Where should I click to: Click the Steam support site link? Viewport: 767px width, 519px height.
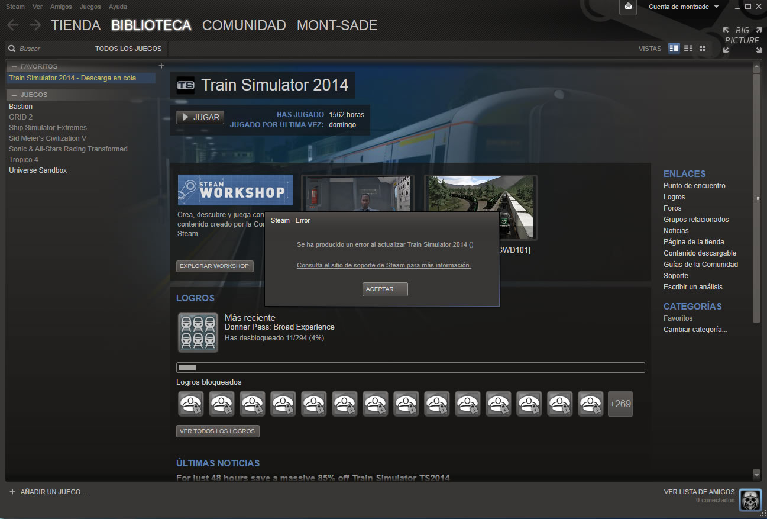pyautogui.click(x=384, y=265)
